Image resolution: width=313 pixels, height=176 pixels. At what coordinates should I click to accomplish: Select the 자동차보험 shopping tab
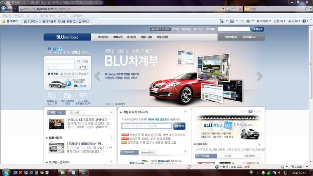(x=249, y=156)
